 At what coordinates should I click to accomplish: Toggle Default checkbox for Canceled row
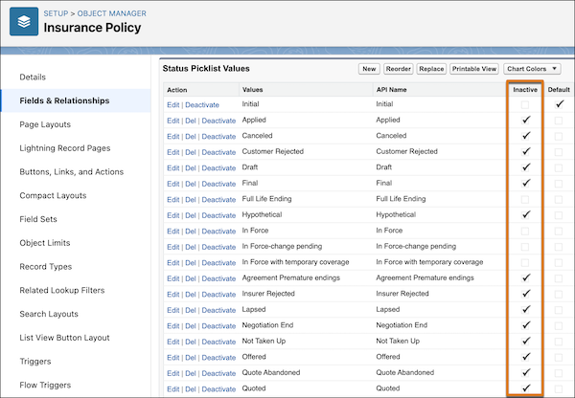tap(559, 136)
